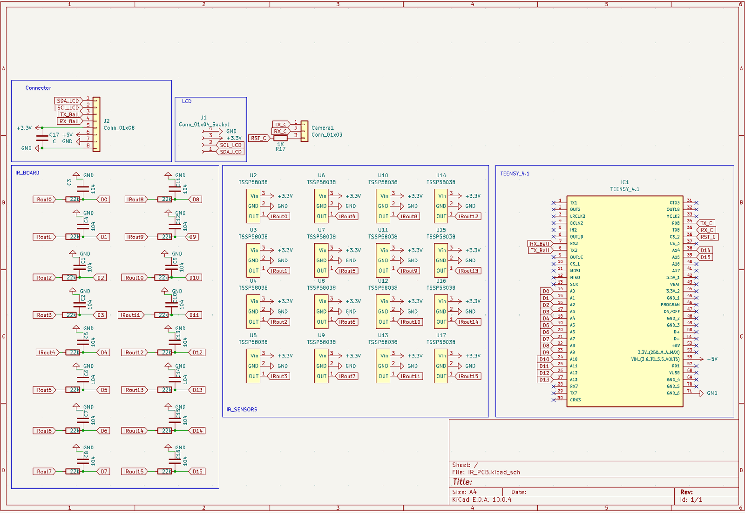
Task: Select the U13 sensor reference
Action: (x=383, y=335)
